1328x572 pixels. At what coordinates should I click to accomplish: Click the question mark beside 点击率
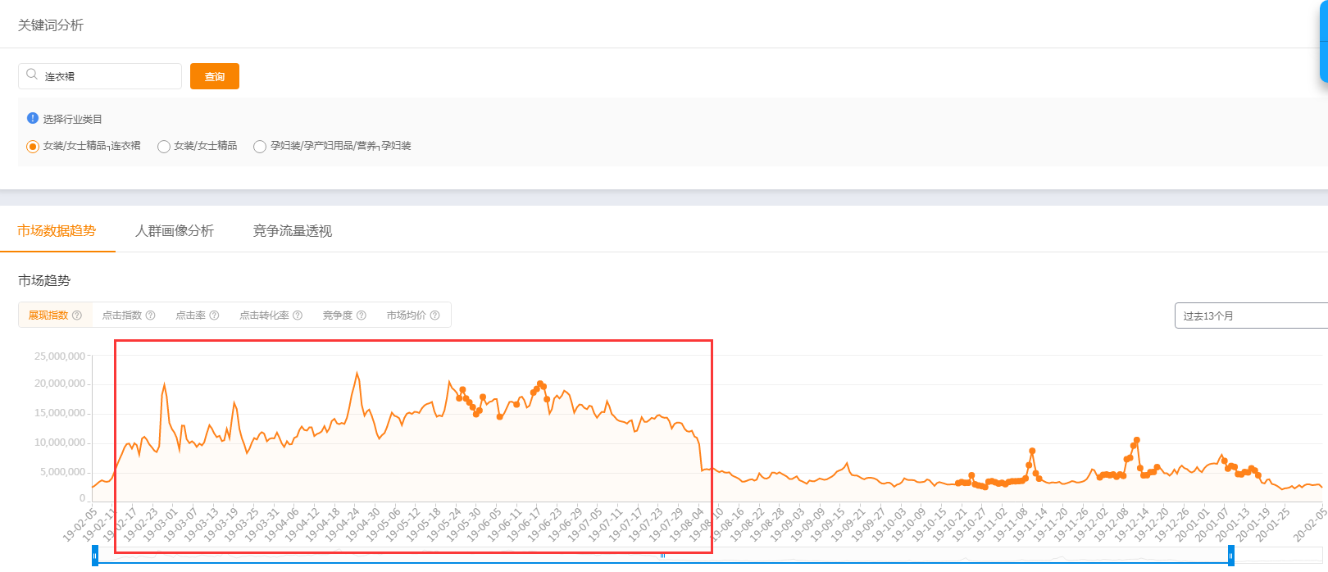(x=214, y=316)
